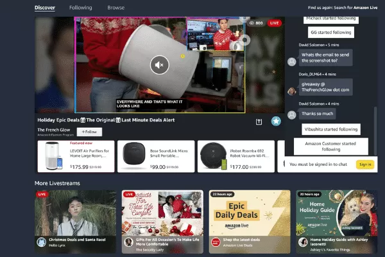This screenshot has height=257, width=385.
Task: Click the 'More Livestreams' heading
Action: pyautogui.click(x=57, y=183)
